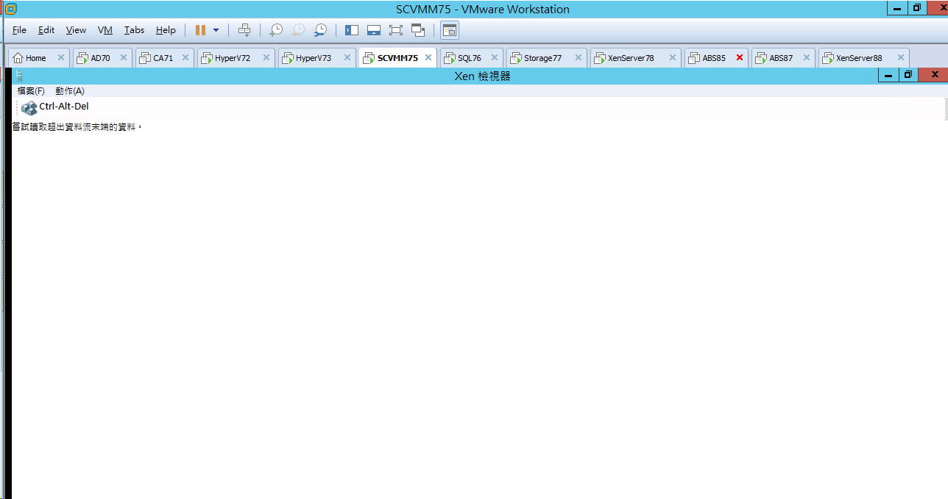
Task: Open the Snapshot Manager wrench icon
Action: pyautogui.click(x=320, y=30)
